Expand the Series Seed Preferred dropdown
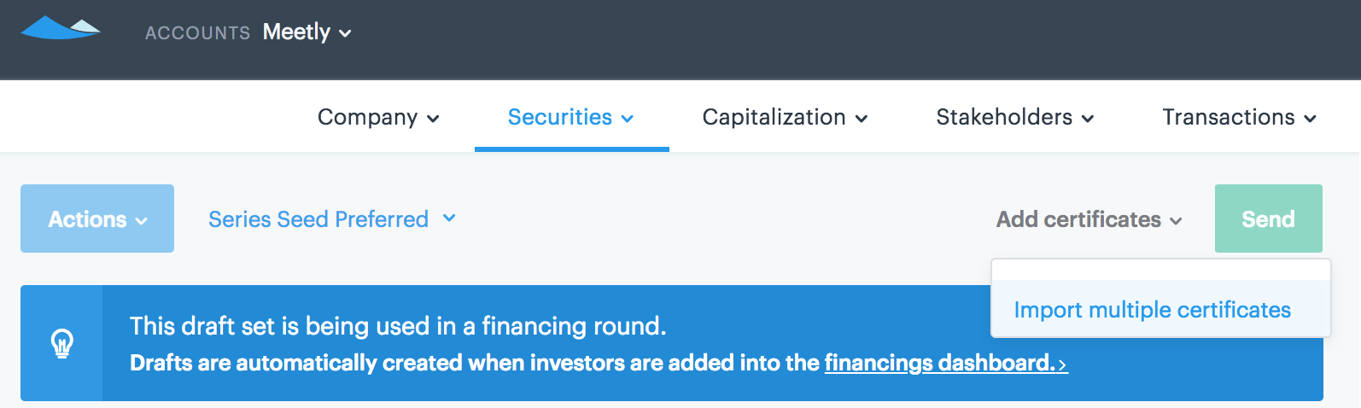This screenshot has height=408, width=1361. coord(332,219)
